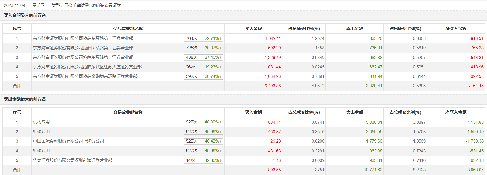Click 交易营业部名称 header in the buy table
Image resolution: width=487 pixels, height=175 pixels.
(128, 29)
